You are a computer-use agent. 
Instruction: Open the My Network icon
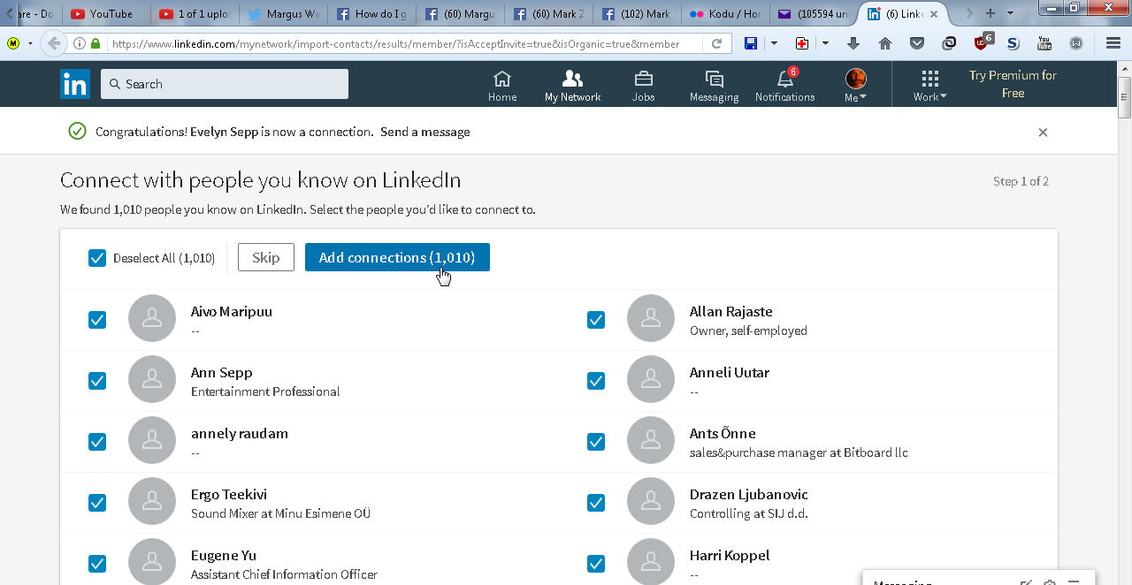(x=572, y=80)
